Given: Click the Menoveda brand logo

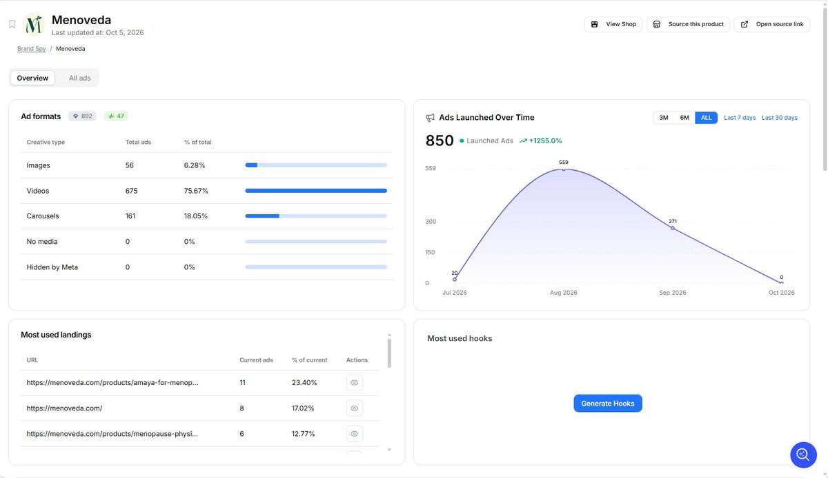Looking at the screenshot, I should coord(33,25).
